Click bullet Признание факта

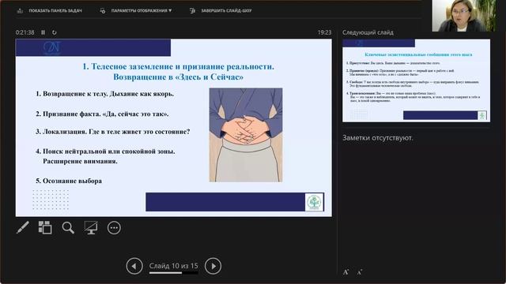click(x=102, y=114)
